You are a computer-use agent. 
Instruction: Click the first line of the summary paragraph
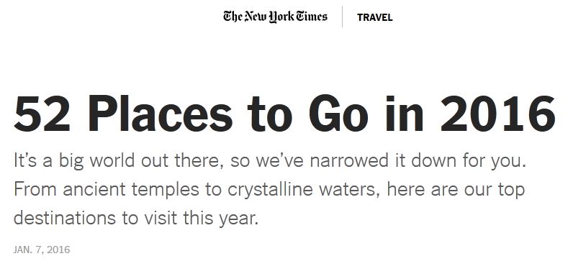coord(270,161)
